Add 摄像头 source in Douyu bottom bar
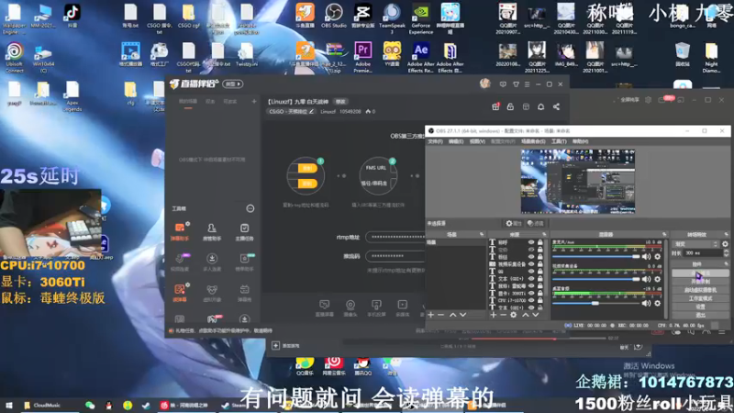Screen dimensions: 734x413 click(x=350, y=308)
